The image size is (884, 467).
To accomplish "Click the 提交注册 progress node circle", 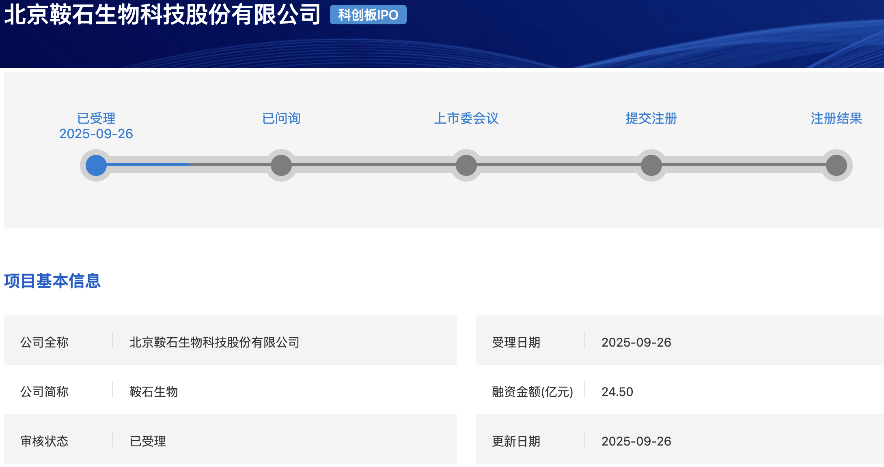I will 651,165.
